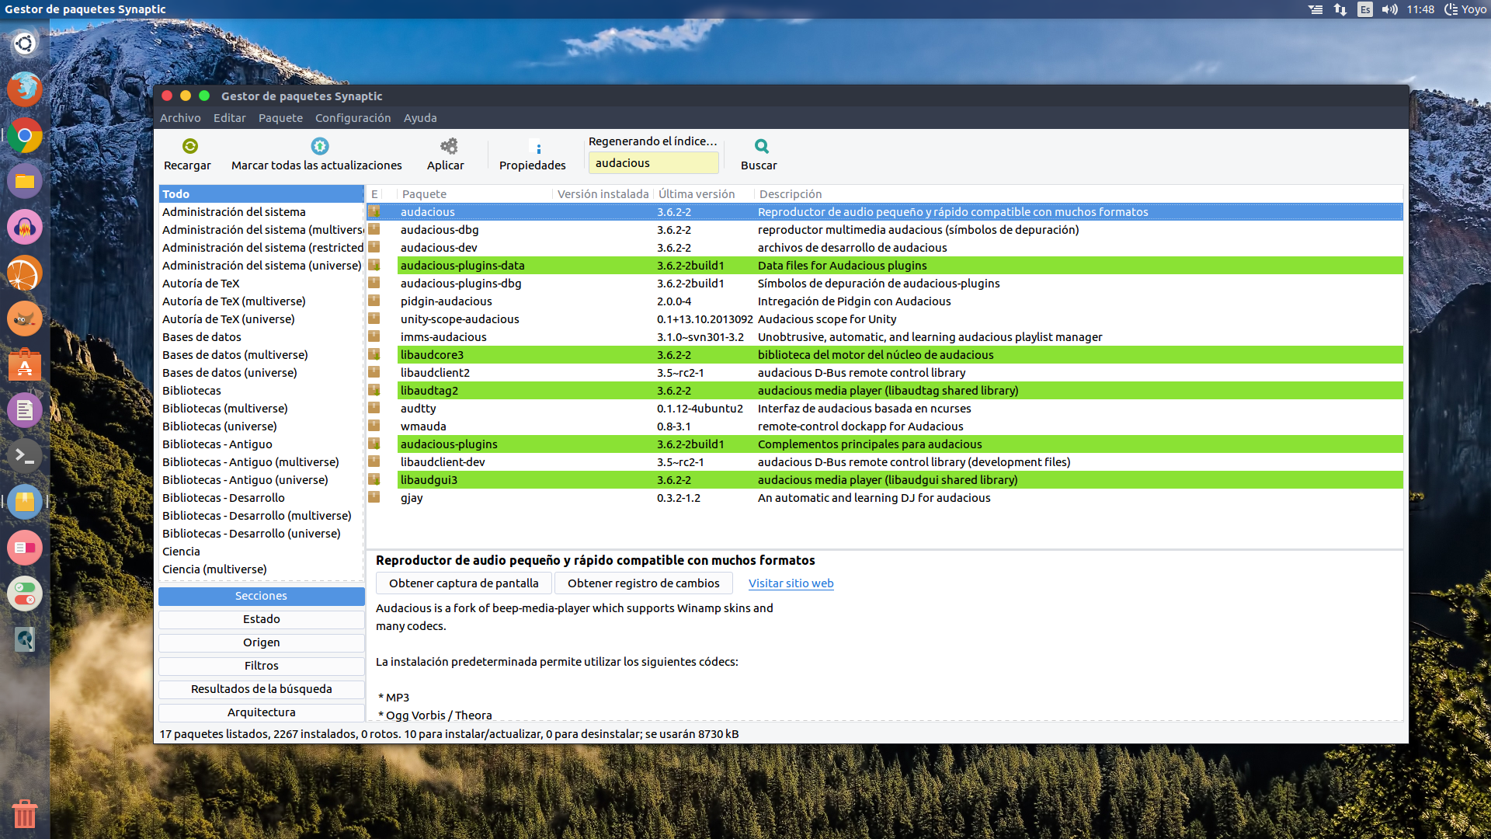Click status box of audacious-dev row
1491x839 pixels.
click(374, 247)
